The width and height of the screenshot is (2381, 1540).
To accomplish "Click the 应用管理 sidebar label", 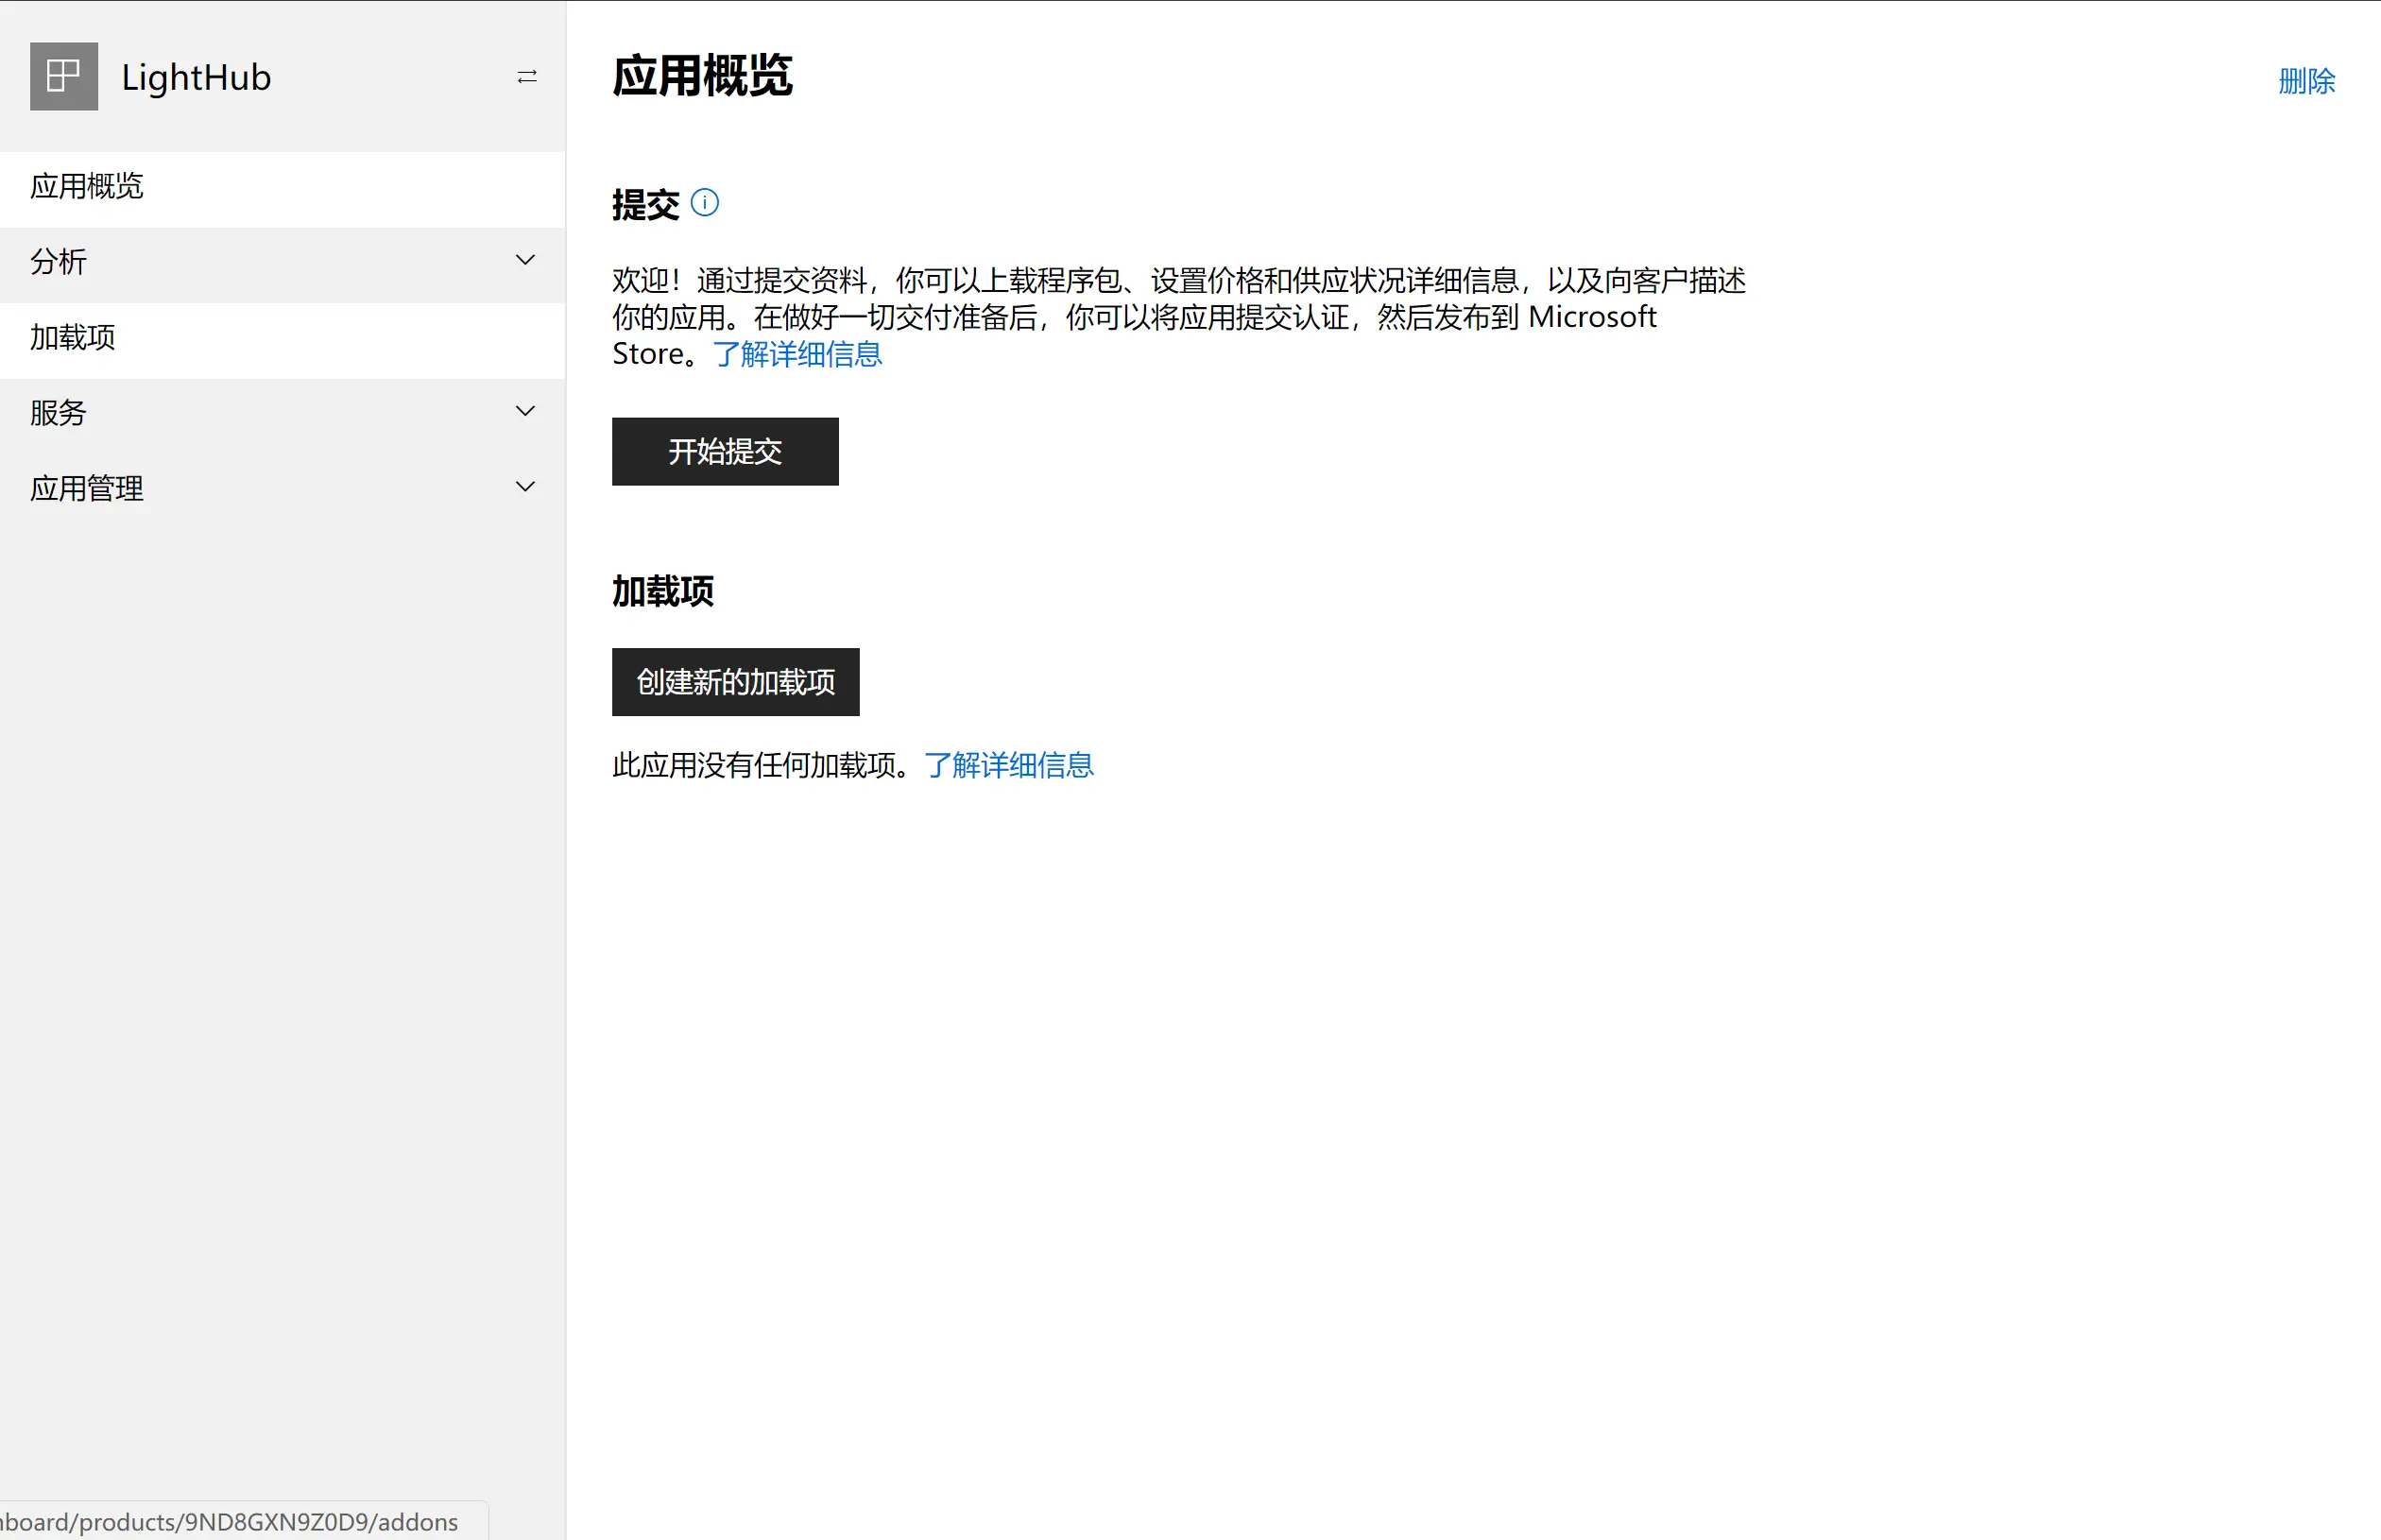I will tap(87, 489).
